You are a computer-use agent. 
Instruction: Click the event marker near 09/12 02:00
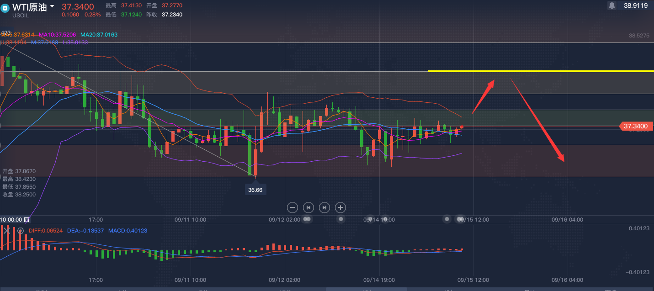[x=307, y=219]
